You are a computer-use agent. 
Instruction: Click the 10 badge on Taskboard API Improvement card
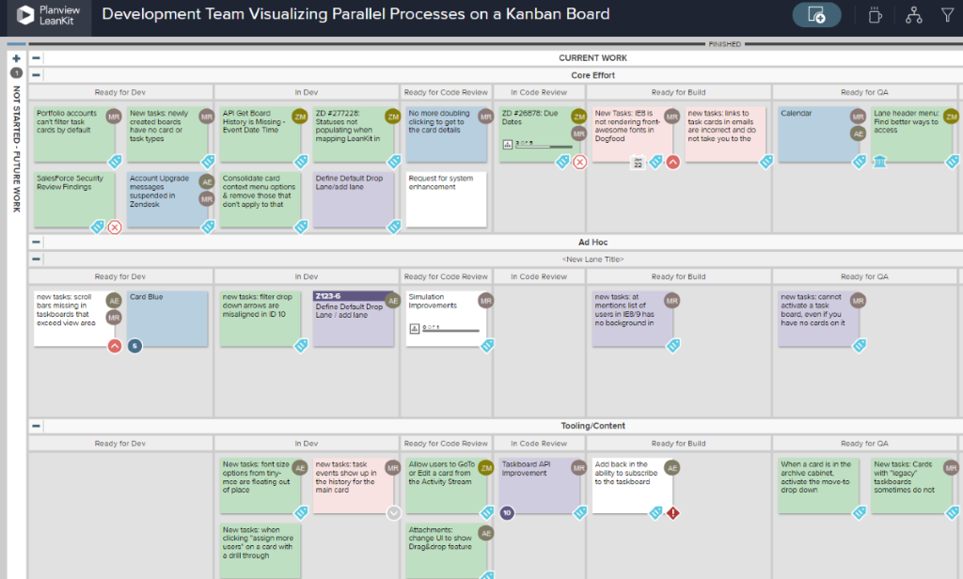(x=507, y=513)
